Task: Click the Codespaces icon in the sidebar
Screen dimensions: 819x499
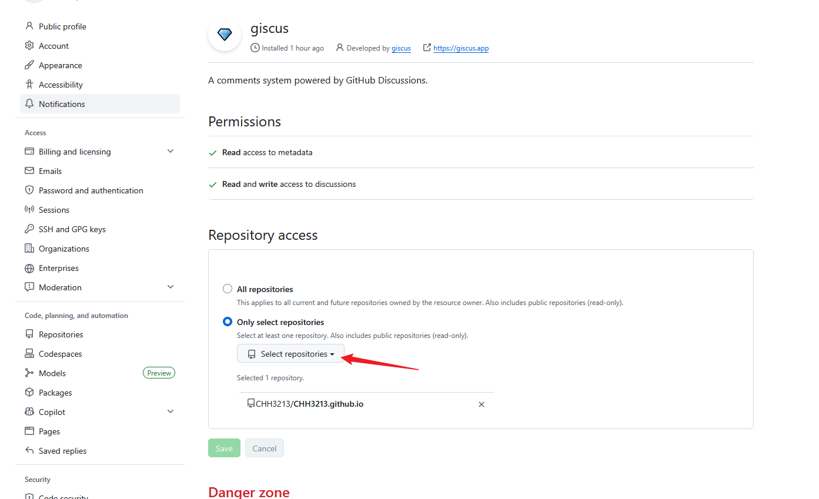Action: pos(29,354)
